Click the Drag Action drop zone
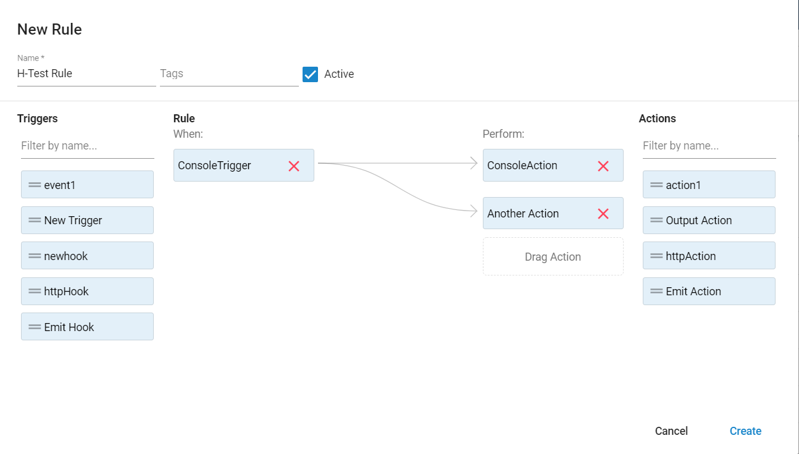The width and height of the screenshot is (799, 454). click(553, 257)
